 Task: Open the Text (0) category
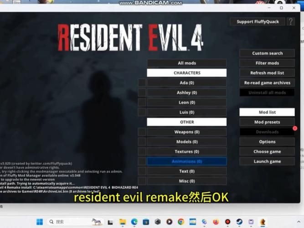pyautogui.click(x=187, y=171)
